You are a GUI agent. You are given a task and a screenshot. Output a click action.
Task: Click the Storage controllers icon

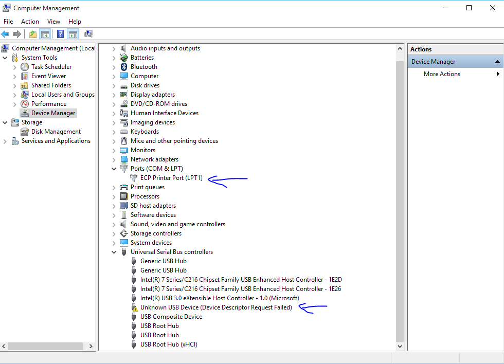(x=124, y=233)
